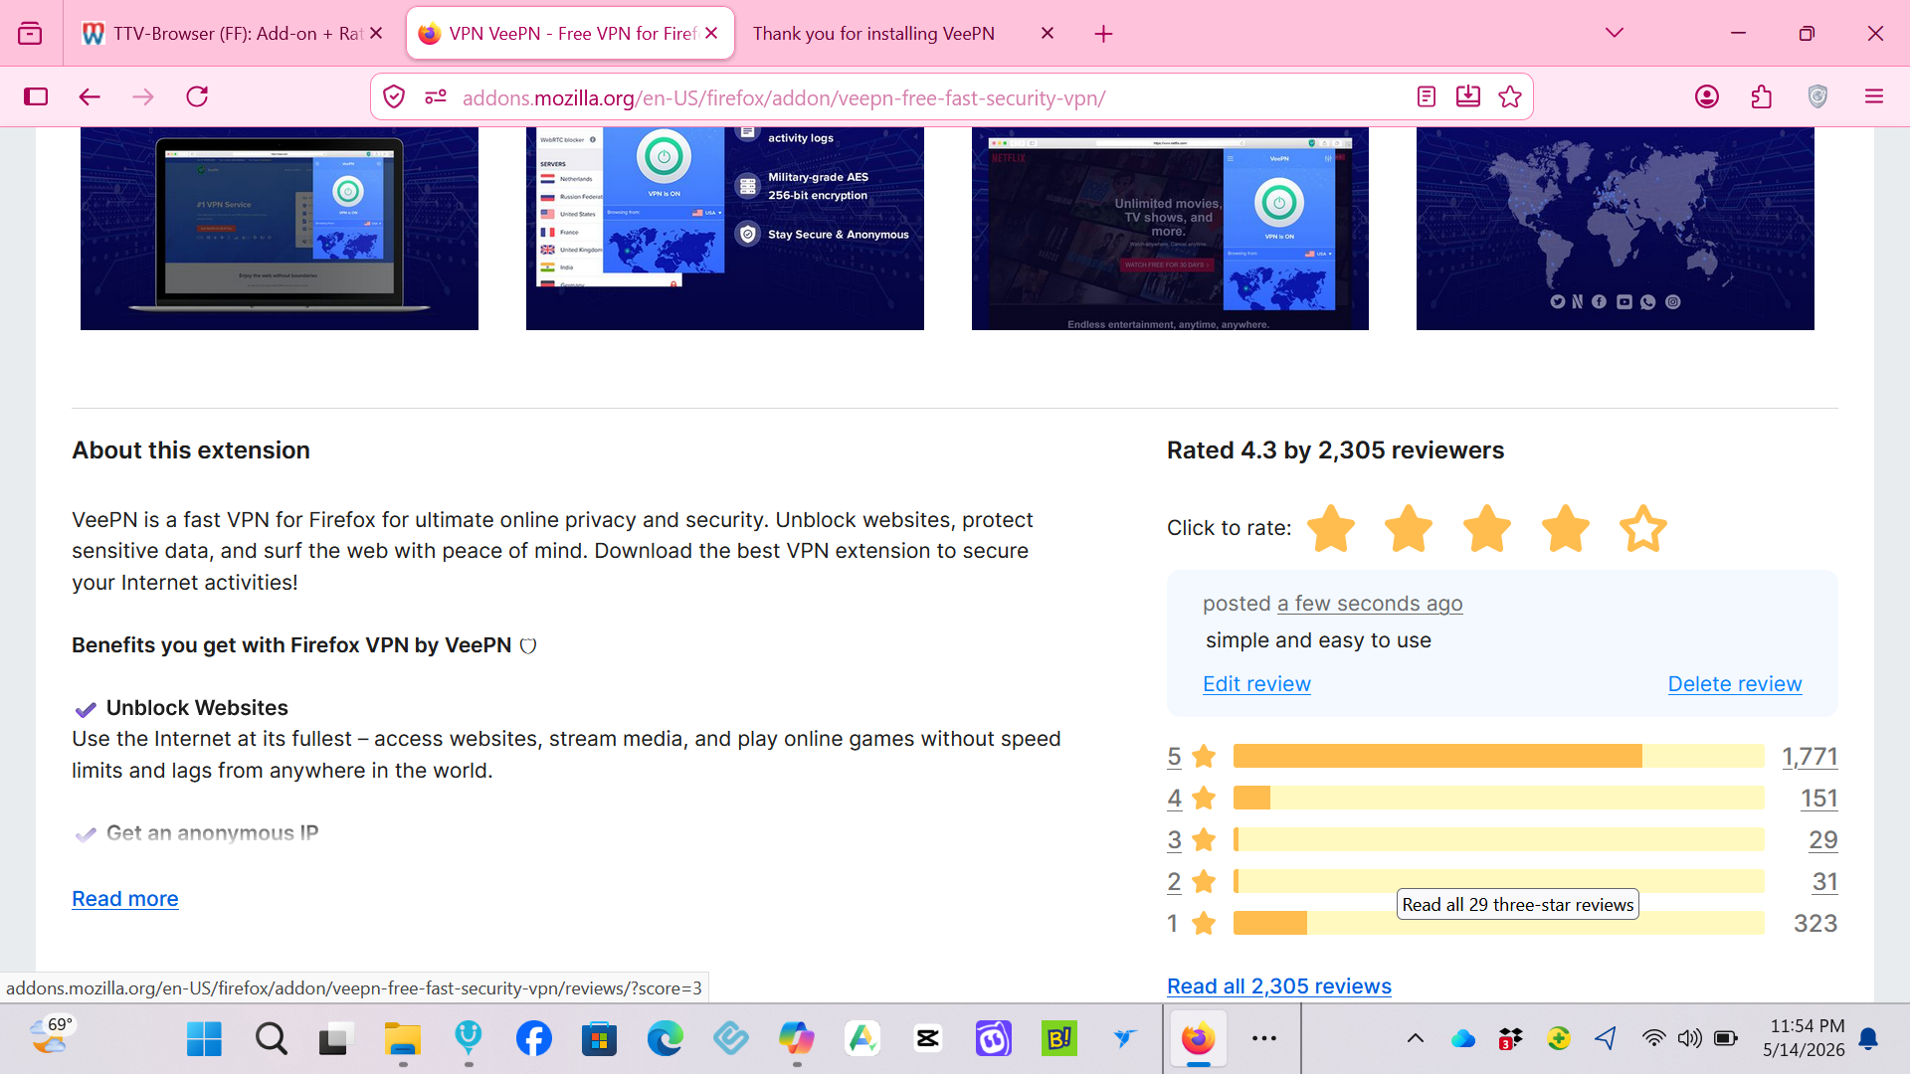Open the 1-star reviews bar

pyautogui.click(x=1498, y=924)
